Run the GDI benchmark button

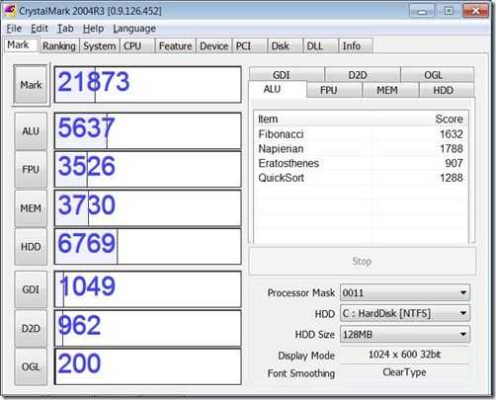(31, 289)
